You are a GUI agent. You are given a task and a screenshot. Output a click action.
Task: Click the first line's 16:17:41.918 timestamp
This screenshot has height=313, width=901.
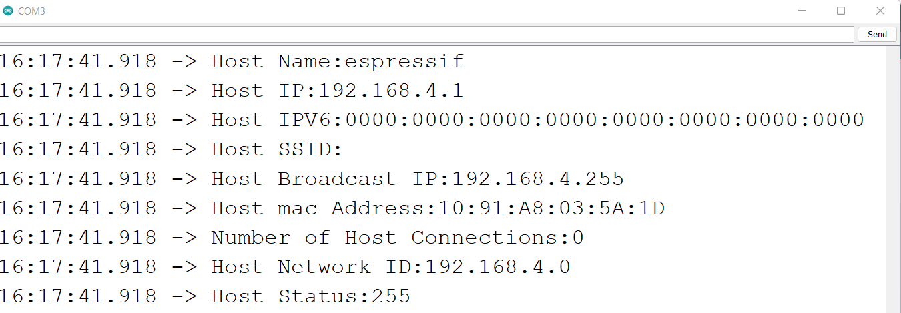tap(78, 61)
